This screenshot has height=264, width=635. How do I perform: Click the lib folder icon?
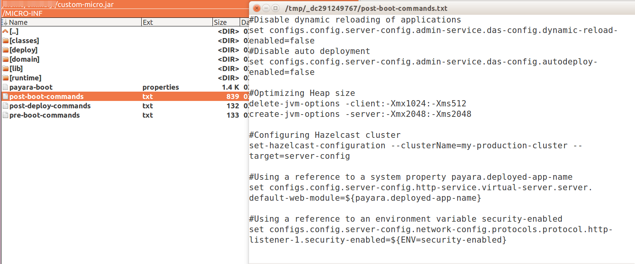click(5, 69)
